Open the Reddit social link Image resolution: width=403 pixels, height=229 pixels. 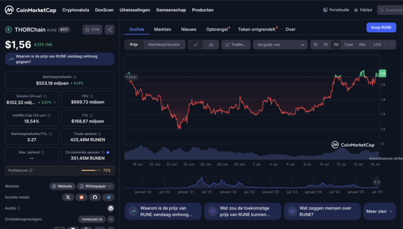click(82, 197)
